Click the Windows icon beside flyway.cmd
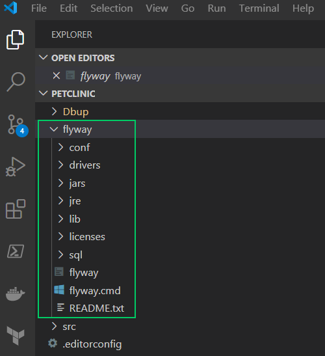325x356 pixels. (x=59, y=290)
